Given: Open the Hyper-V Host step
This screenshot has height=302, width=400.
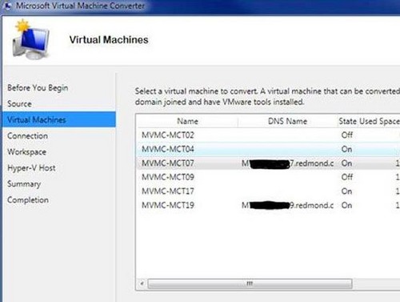Looking at the screenshot, I should tap(31, 168).
